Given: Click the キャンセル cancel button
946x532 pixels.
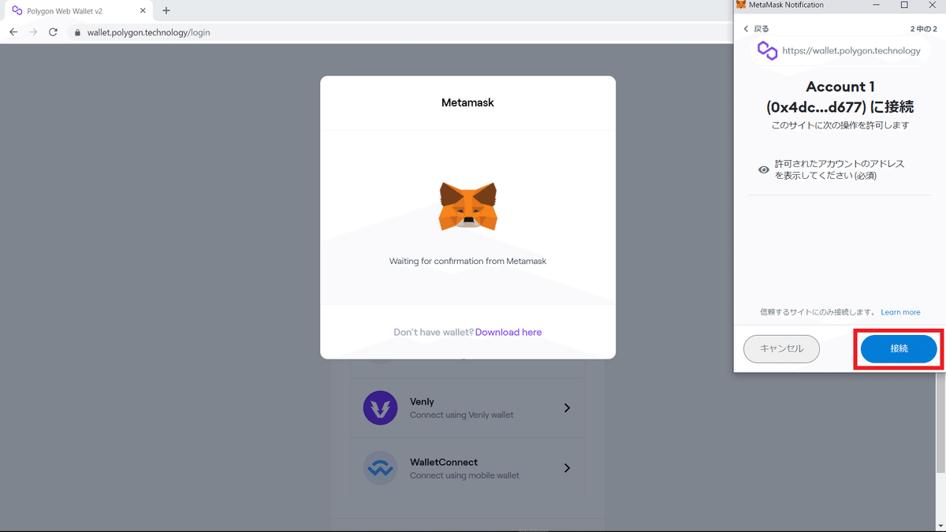Looking at the screenshot, I should point(781,348).
